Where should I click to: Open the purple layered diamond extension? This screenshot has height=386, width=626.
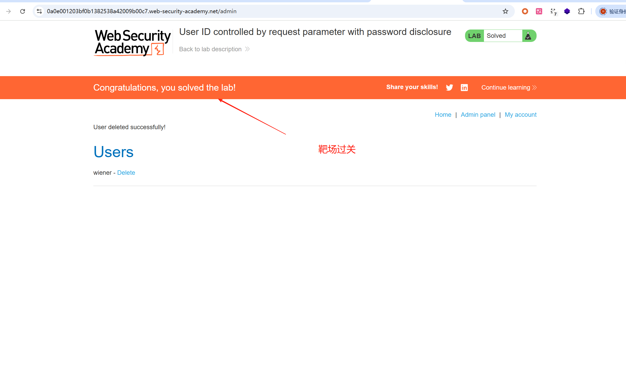tap(567, 11)
